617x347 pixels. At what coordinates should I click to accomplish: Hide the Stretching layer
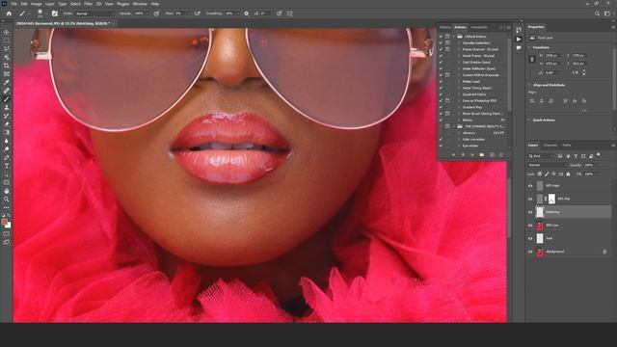coord(530,212)
